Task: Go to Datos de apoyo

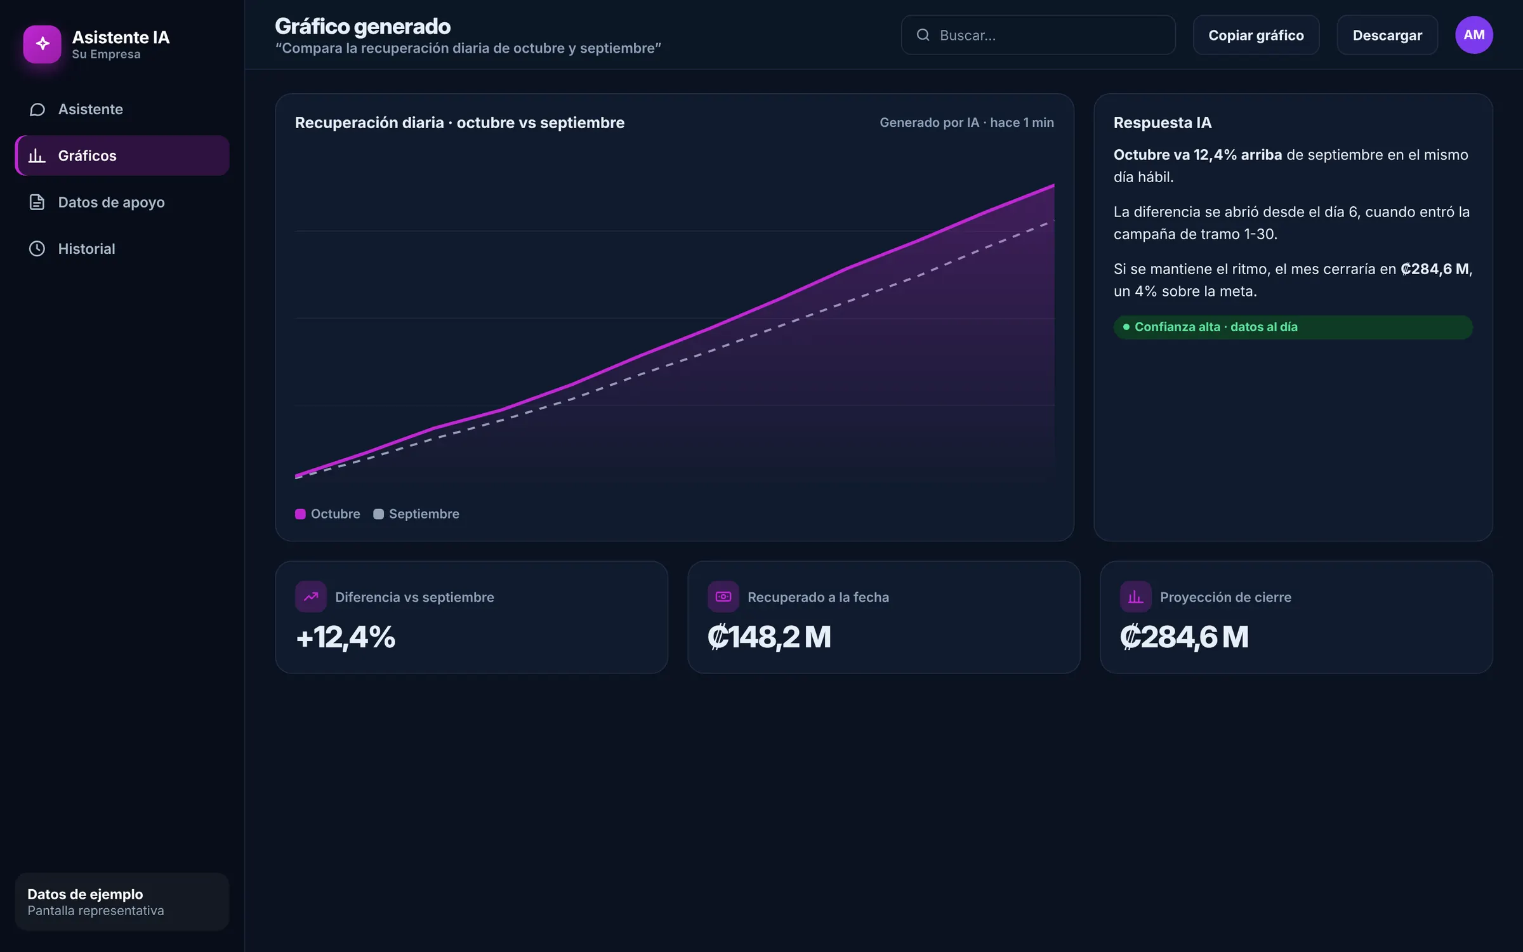Action: coord(122,202)
